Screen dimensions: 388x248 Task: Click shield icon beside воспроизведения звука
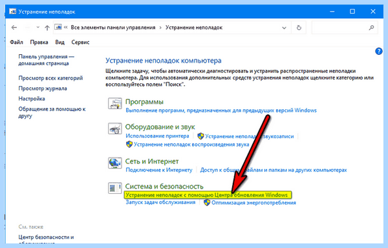coord(129,144)
